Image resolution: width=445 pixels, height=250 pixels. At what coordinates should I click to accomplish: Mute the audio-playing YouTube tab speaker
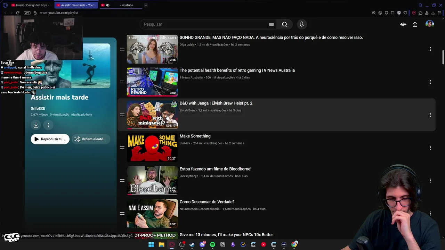pos(108,5)
